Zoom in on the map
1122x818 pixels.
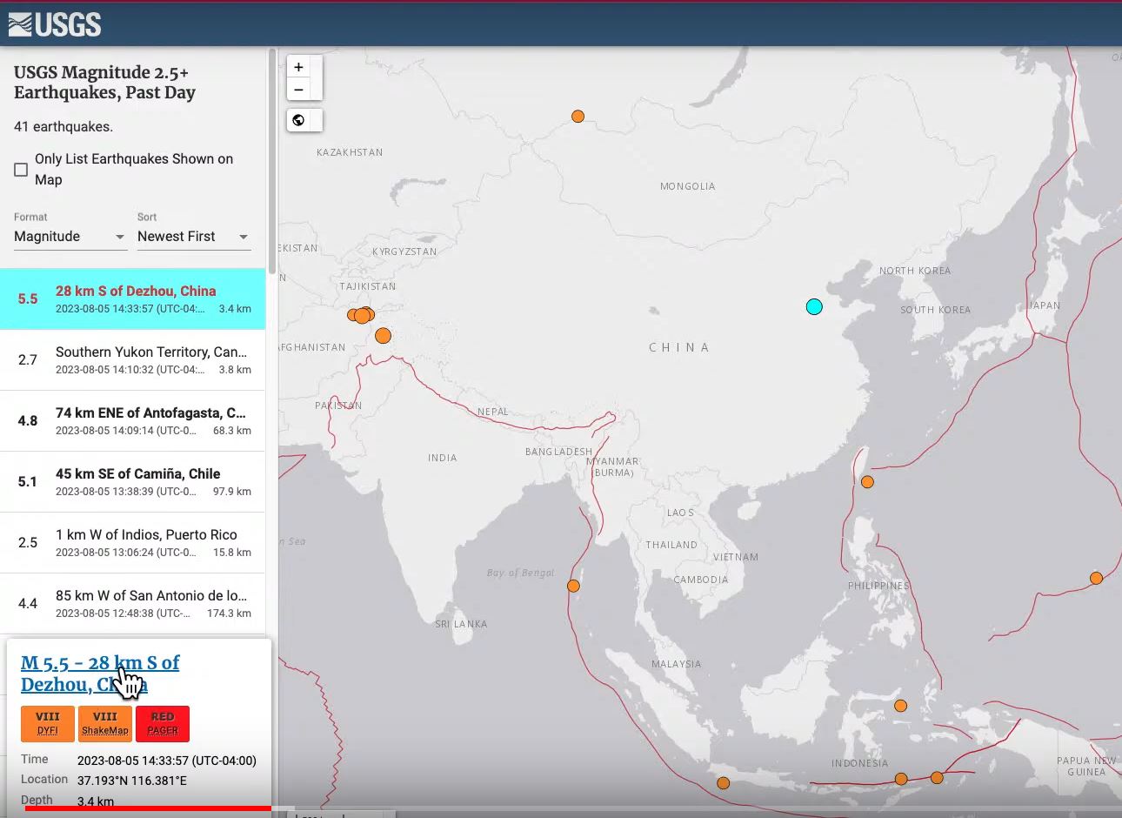(298, 67)
